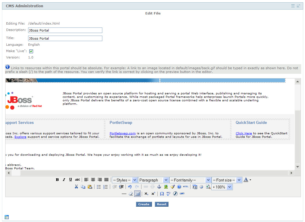Toggle subscript formatting
Viewport: 305px width, 222px height.
point(146,194)
